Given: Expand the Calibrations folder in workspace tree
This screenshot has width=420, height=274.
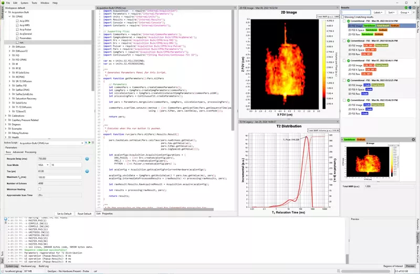Looking at the screenshot, I should 6,116.
